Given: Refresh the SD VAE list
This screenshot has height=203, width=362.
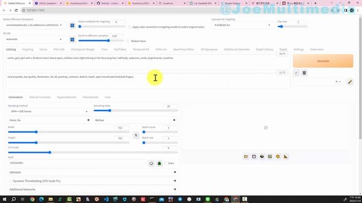Looking at the screenshot, I should click(72, 39).
